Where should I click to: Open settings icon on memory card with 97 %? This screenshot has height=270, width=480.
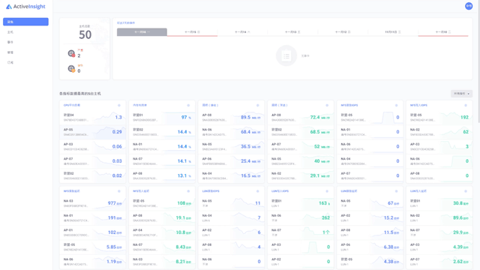coord(188,105)
